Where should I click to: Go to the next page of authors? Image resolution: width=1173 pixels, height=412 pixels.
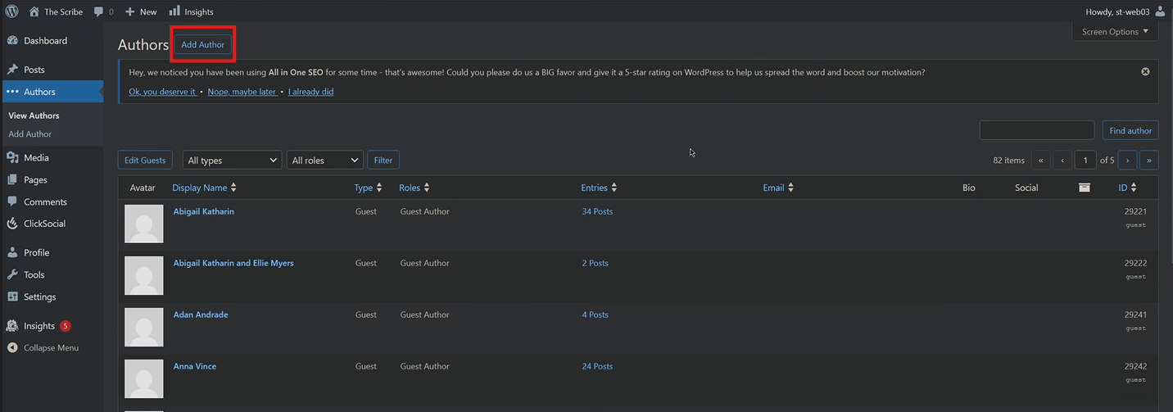1127,161
